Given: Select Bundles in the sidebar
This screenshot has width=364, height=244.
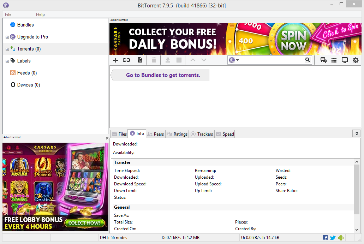Looking at the screenshot, I should (25, 25).
